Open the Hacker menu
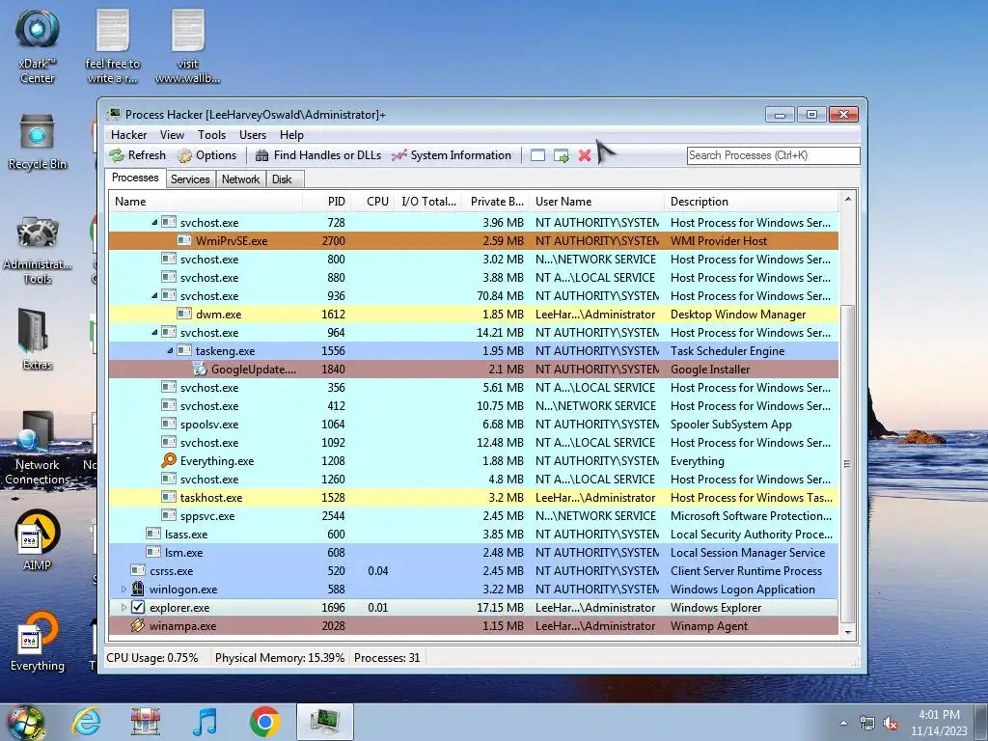The width and height of the screenshot is (988, 741). (x=128, y=135)
